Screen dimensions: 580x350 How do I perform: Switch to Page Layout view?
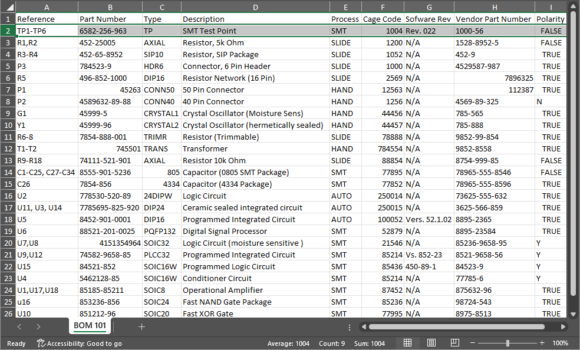[431, 343]
